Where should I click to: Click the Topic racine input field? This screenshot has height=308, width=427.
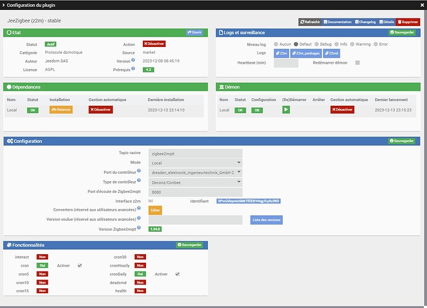click(x=196, y=154)
